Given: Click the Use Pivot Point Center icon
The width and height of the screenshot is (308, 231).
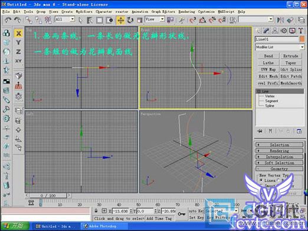Looking at the screenshot, I should click(x=170, y=20).
